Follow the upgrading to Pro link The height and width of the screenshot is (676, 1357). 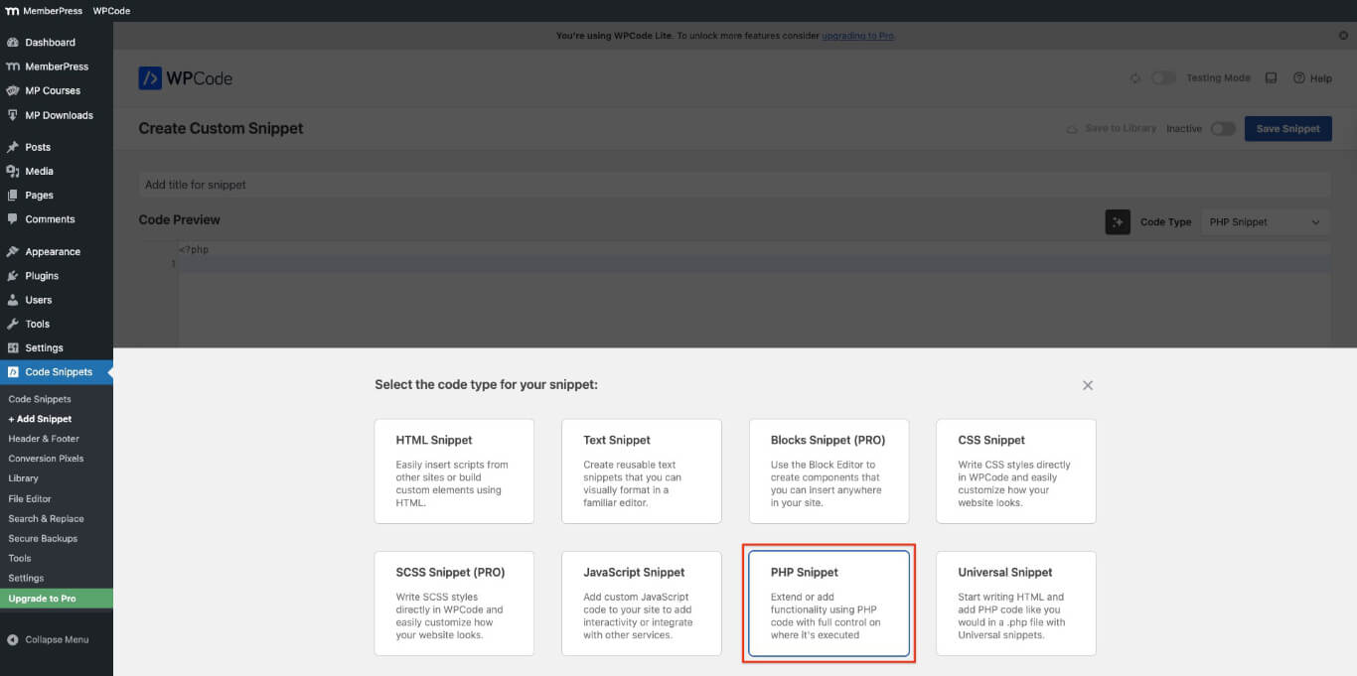pyautogui.click(x=856, y=35)
